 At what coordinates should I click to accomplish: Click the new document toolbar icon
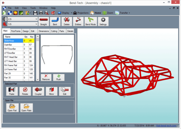point(4,13)
